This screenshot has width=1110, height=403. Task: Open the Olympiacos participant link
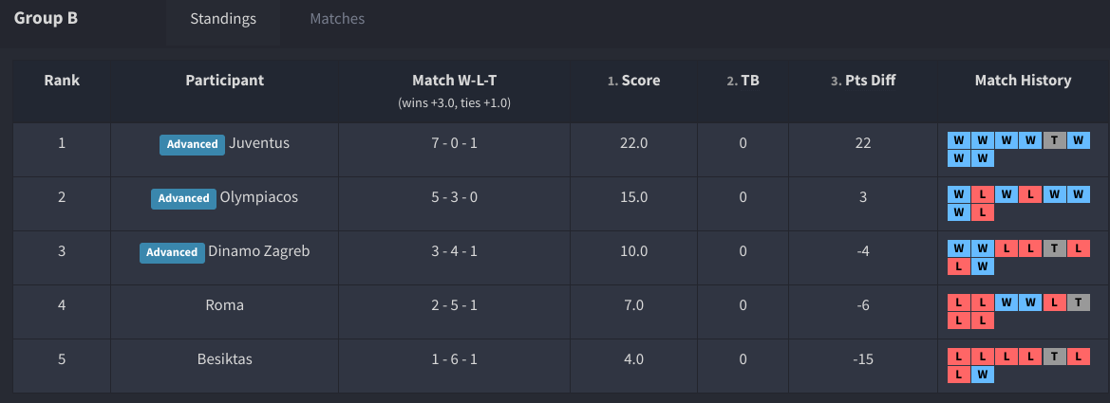coord(259,197)
